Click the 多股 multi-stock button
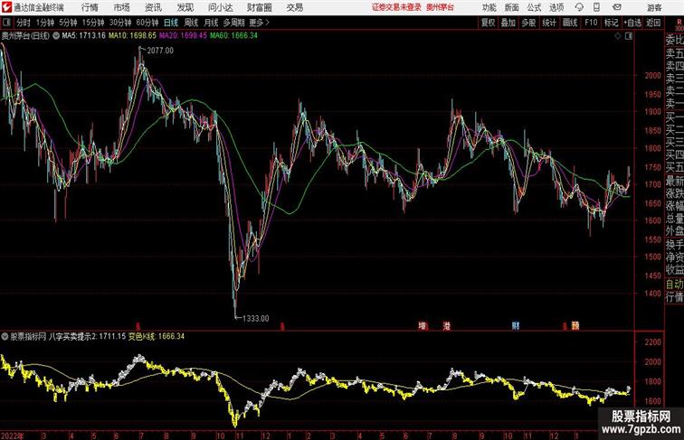The image size is (684, 440). click(528, 23)
